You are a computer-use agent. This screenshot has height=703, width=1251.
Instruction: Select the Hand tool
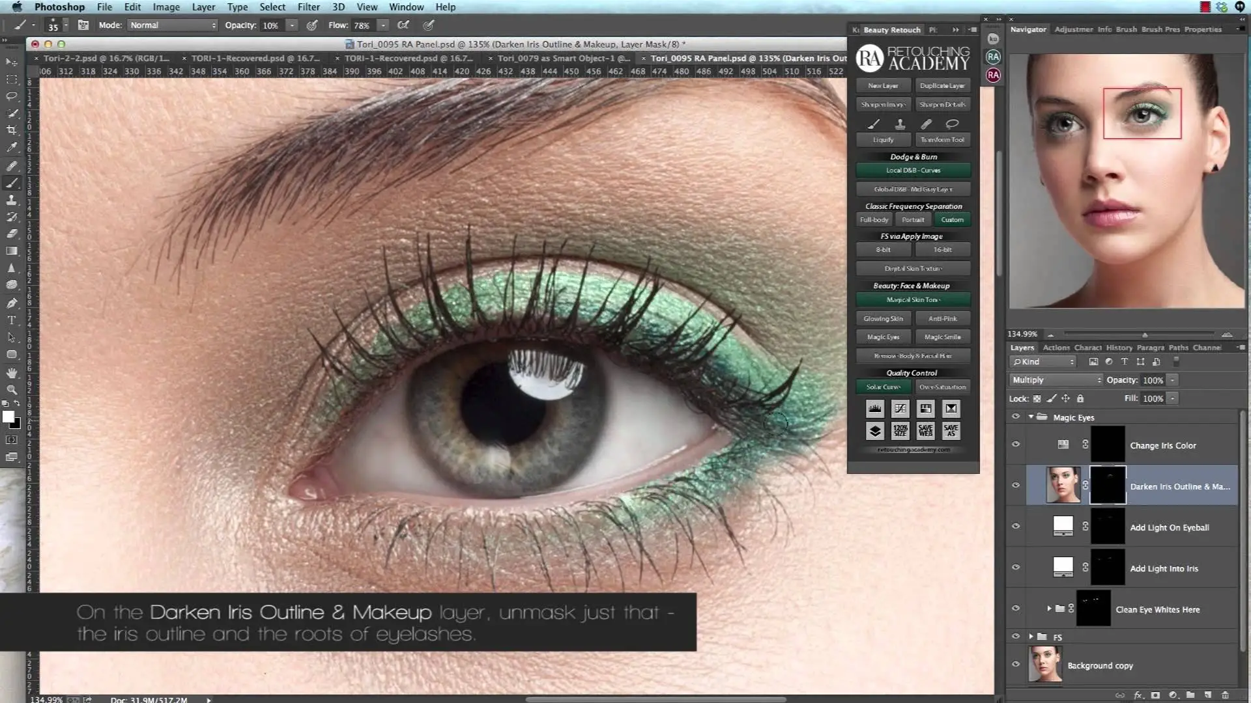12,372
